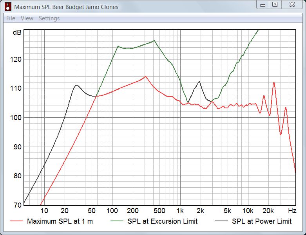Screen dimensions: 306x235
Task: Click the 5k frequency axis label
Action: click(227, 211)
